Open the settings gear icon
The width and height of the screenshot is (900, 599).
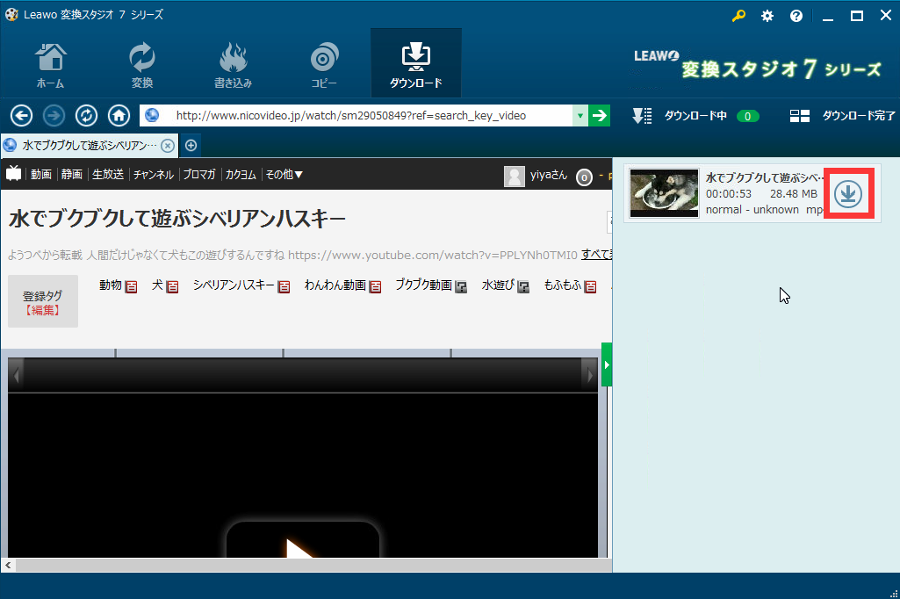point(767,15)
